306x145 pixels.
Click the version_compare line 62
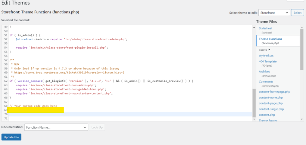pos(101,81)
